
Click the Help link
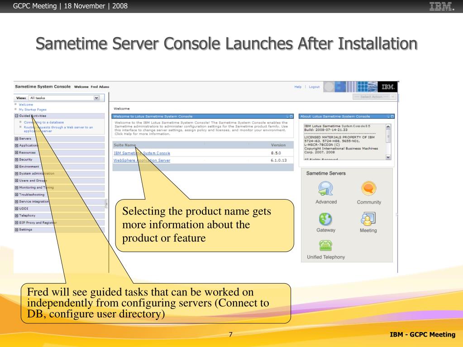pyautogui.click(x=298, y=87)
